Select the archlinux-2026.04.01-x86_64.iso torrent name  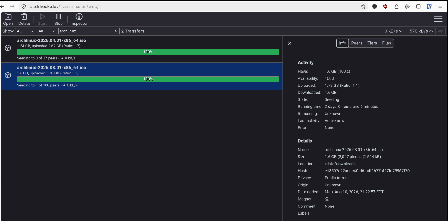(x=51, y=40)
